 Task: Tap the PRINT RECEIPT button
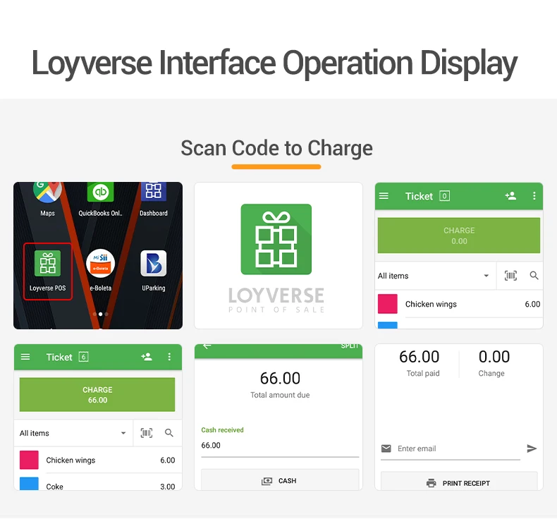point(458,482)
